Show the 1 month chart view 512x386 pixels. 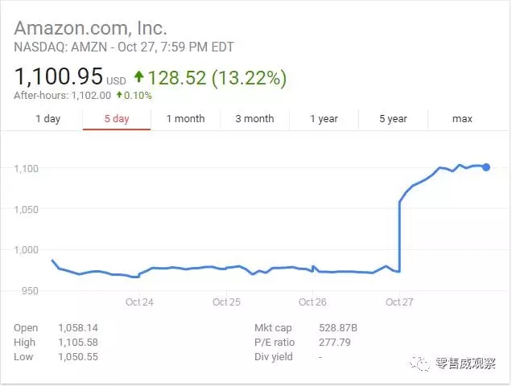[x=185, y=119]
